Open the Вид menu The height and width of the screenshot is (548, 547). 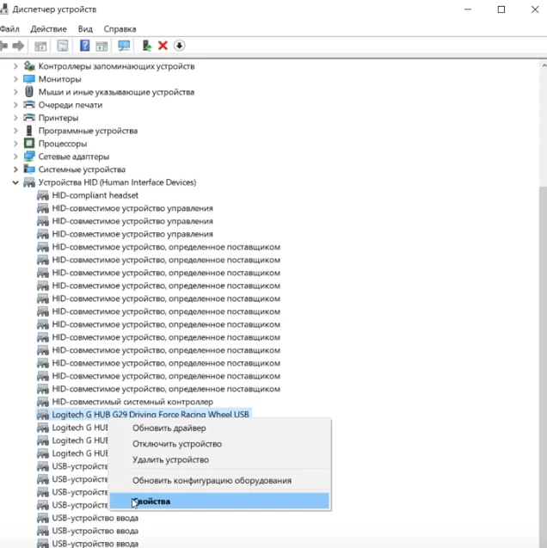pyautogui.click(x=85, y=28)
